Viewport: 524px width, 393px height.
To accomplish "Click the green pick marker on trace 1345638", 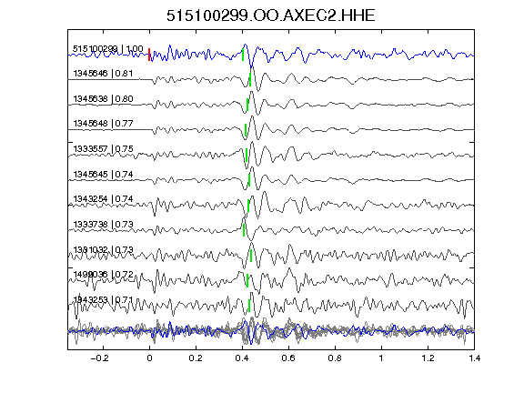I will click(x=247, y=105).
